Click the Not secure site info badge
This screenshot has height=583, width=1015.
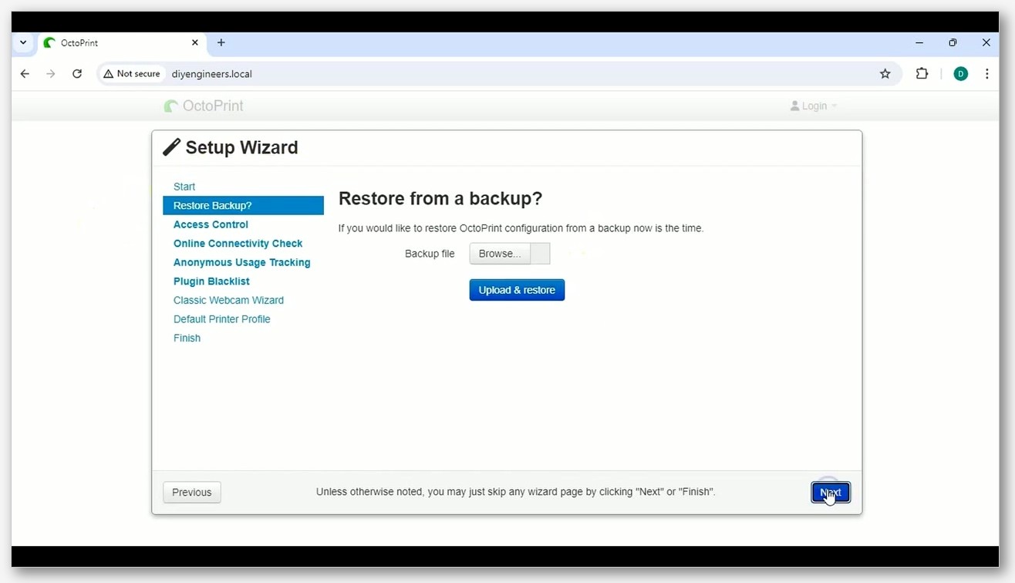coord(132,74)
